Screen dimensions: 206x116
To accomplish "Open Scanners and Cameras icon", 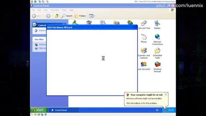I will click(144, 53).
